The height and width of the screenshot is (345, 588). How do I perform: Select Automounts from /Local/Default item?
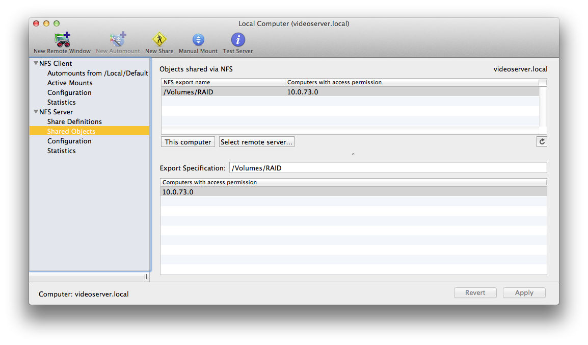tap(97, 73)
